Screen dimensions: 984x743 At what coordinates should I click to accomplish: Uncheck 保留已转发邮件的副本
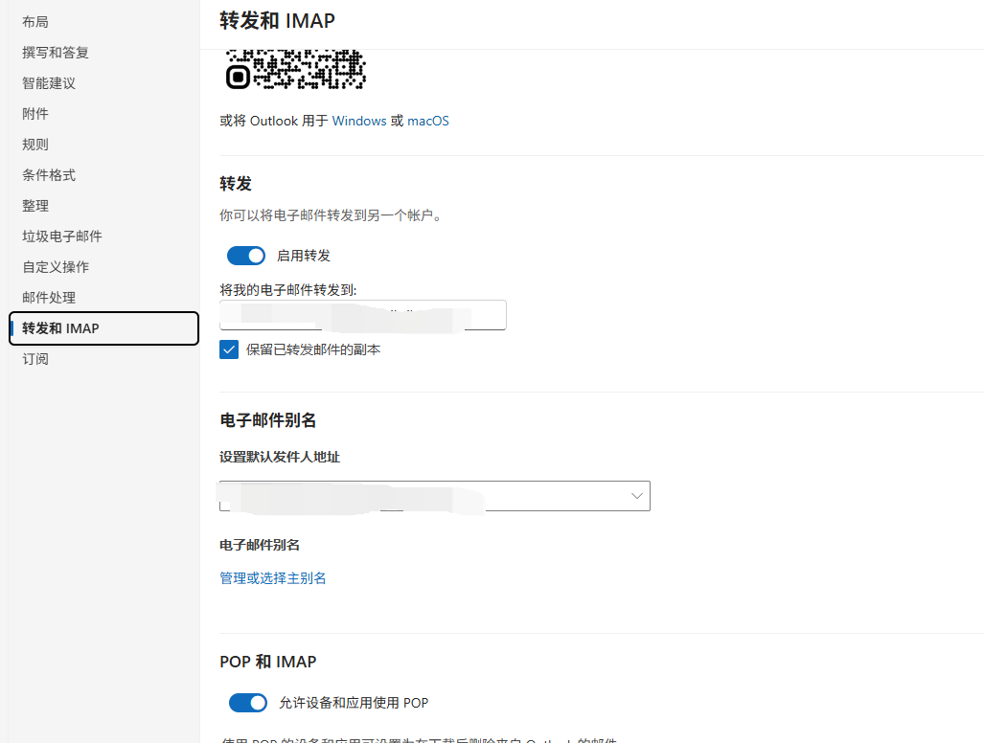click(x=228, y=349)
